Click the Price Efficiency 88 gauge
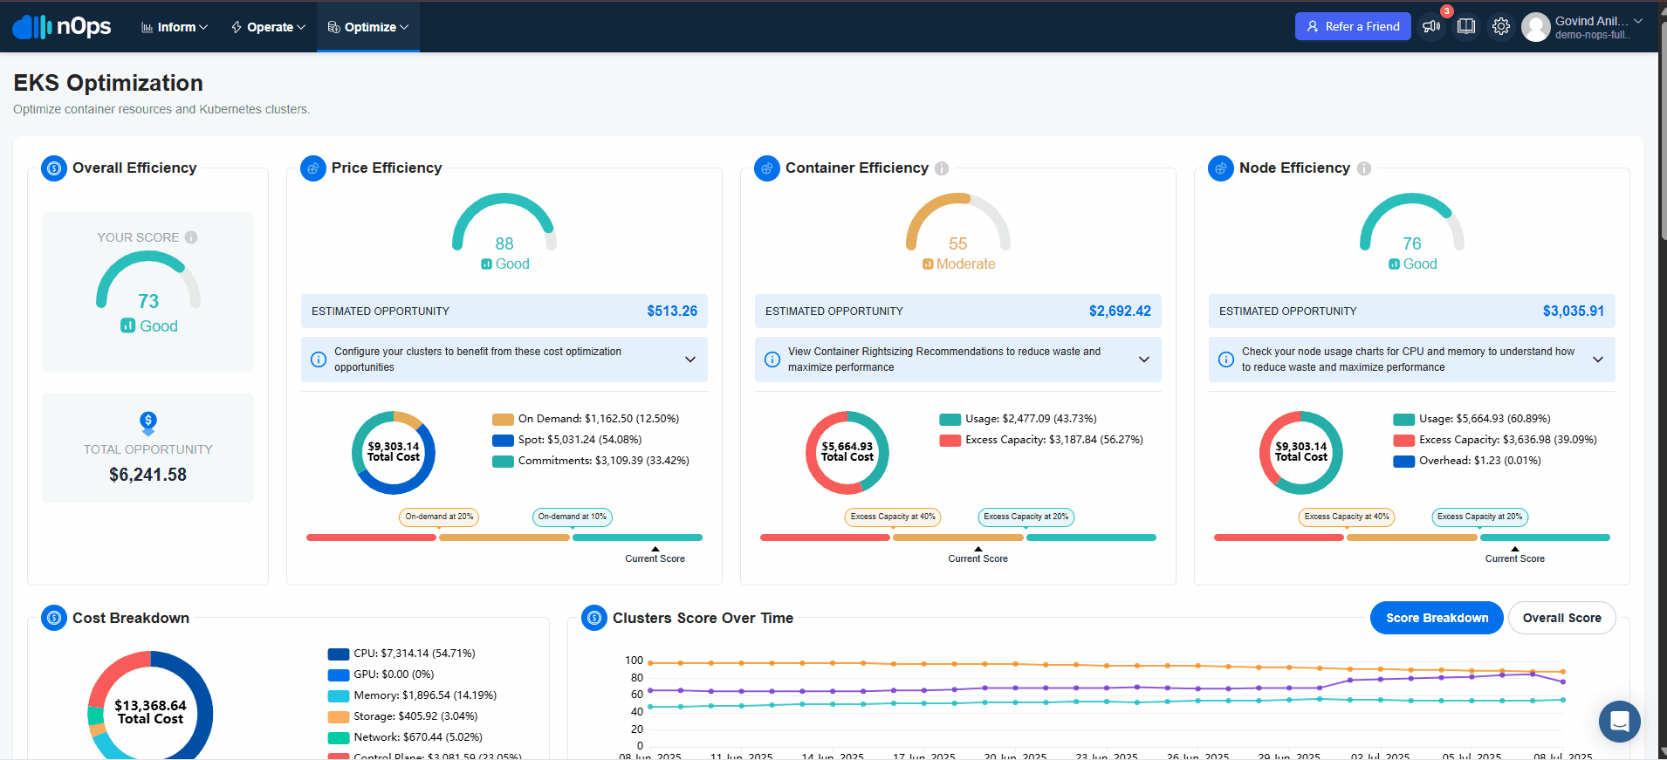The height and width of the screenshot is (760, 1667). pyautogui.click(x=504, y=223)
